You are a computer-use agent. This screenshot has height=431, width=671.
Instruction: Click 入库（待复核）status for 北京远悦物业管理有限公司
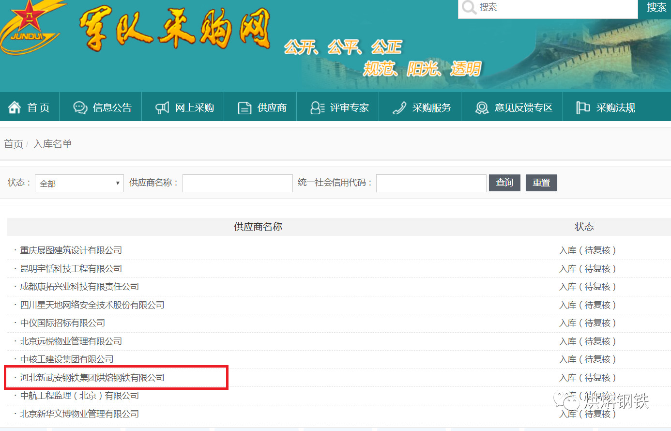pyautogui.click(x=588, y=341)
